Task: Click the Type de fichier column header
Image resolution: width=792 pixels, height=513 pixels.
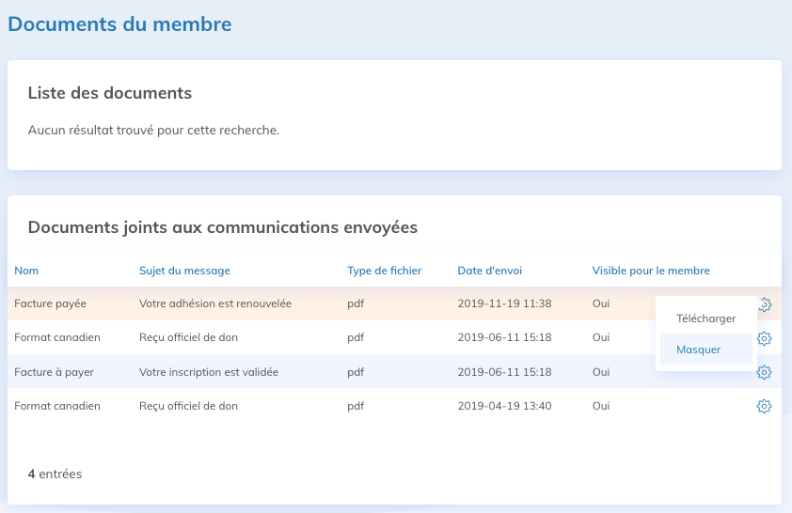Action: (384, 271)
